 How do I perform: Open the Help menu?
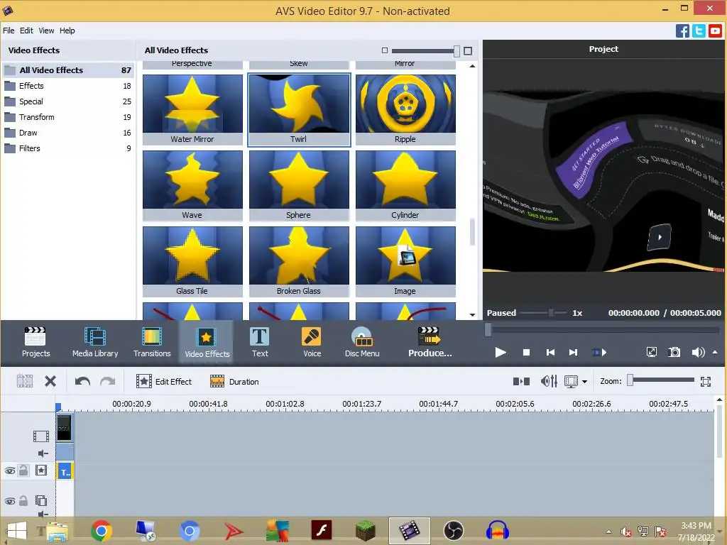(x=67, y=31)
